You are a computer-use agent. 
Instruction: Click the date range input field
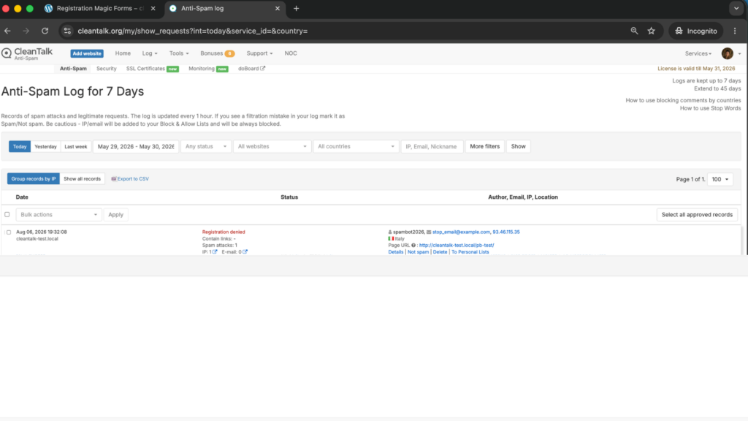[136, 146]
